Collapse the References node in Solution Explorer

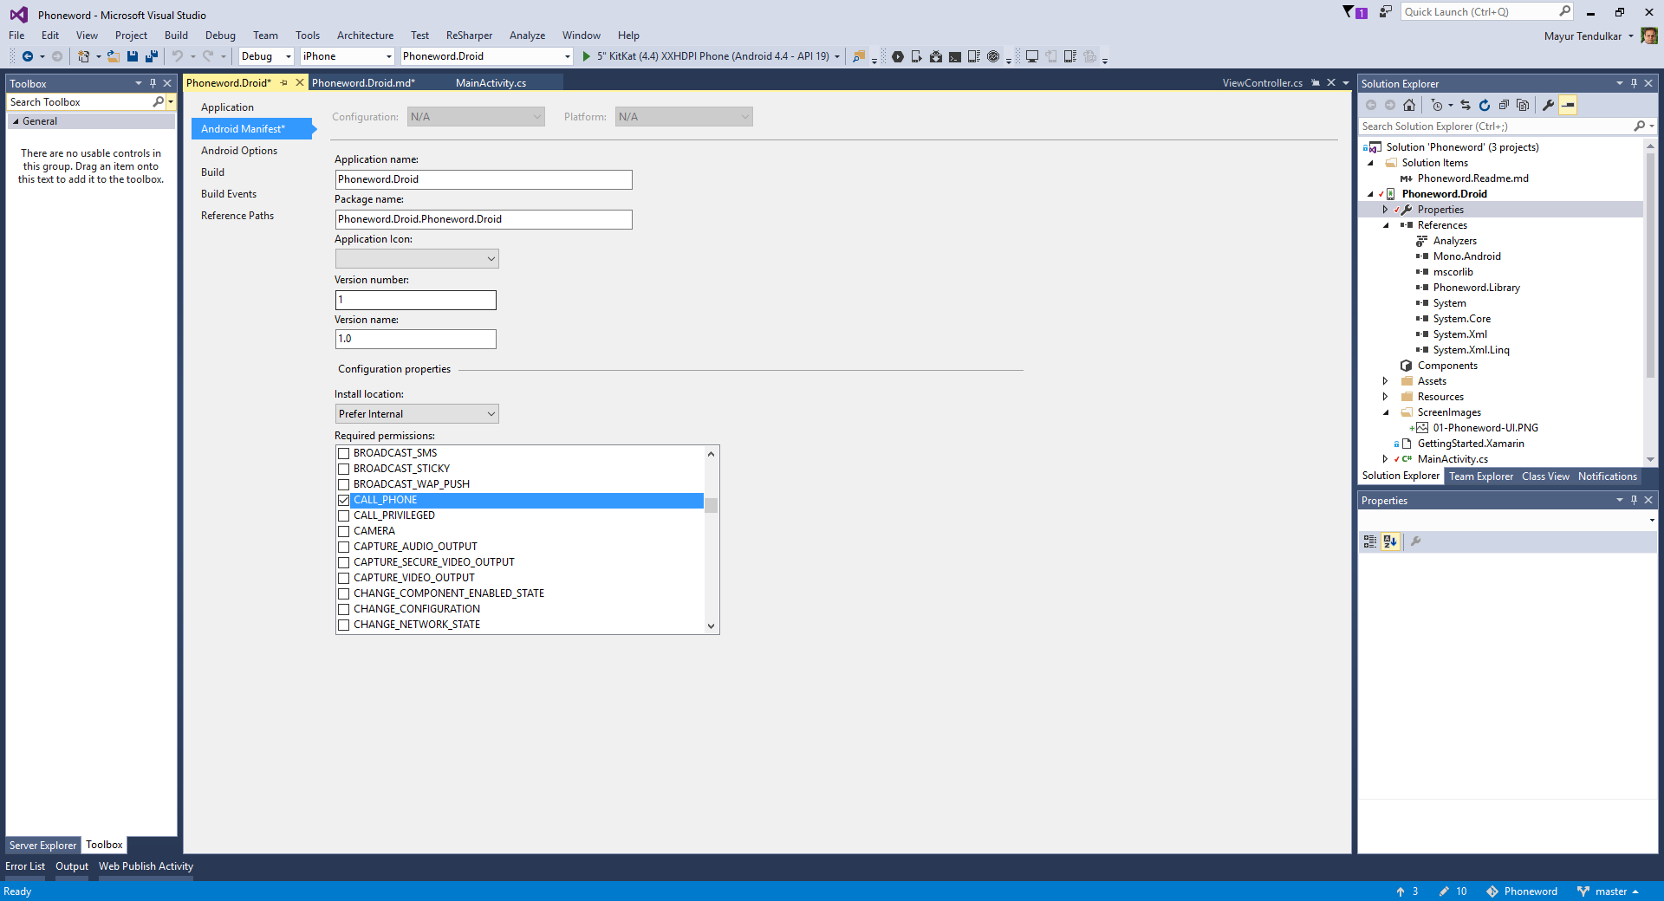point(1385,225)
